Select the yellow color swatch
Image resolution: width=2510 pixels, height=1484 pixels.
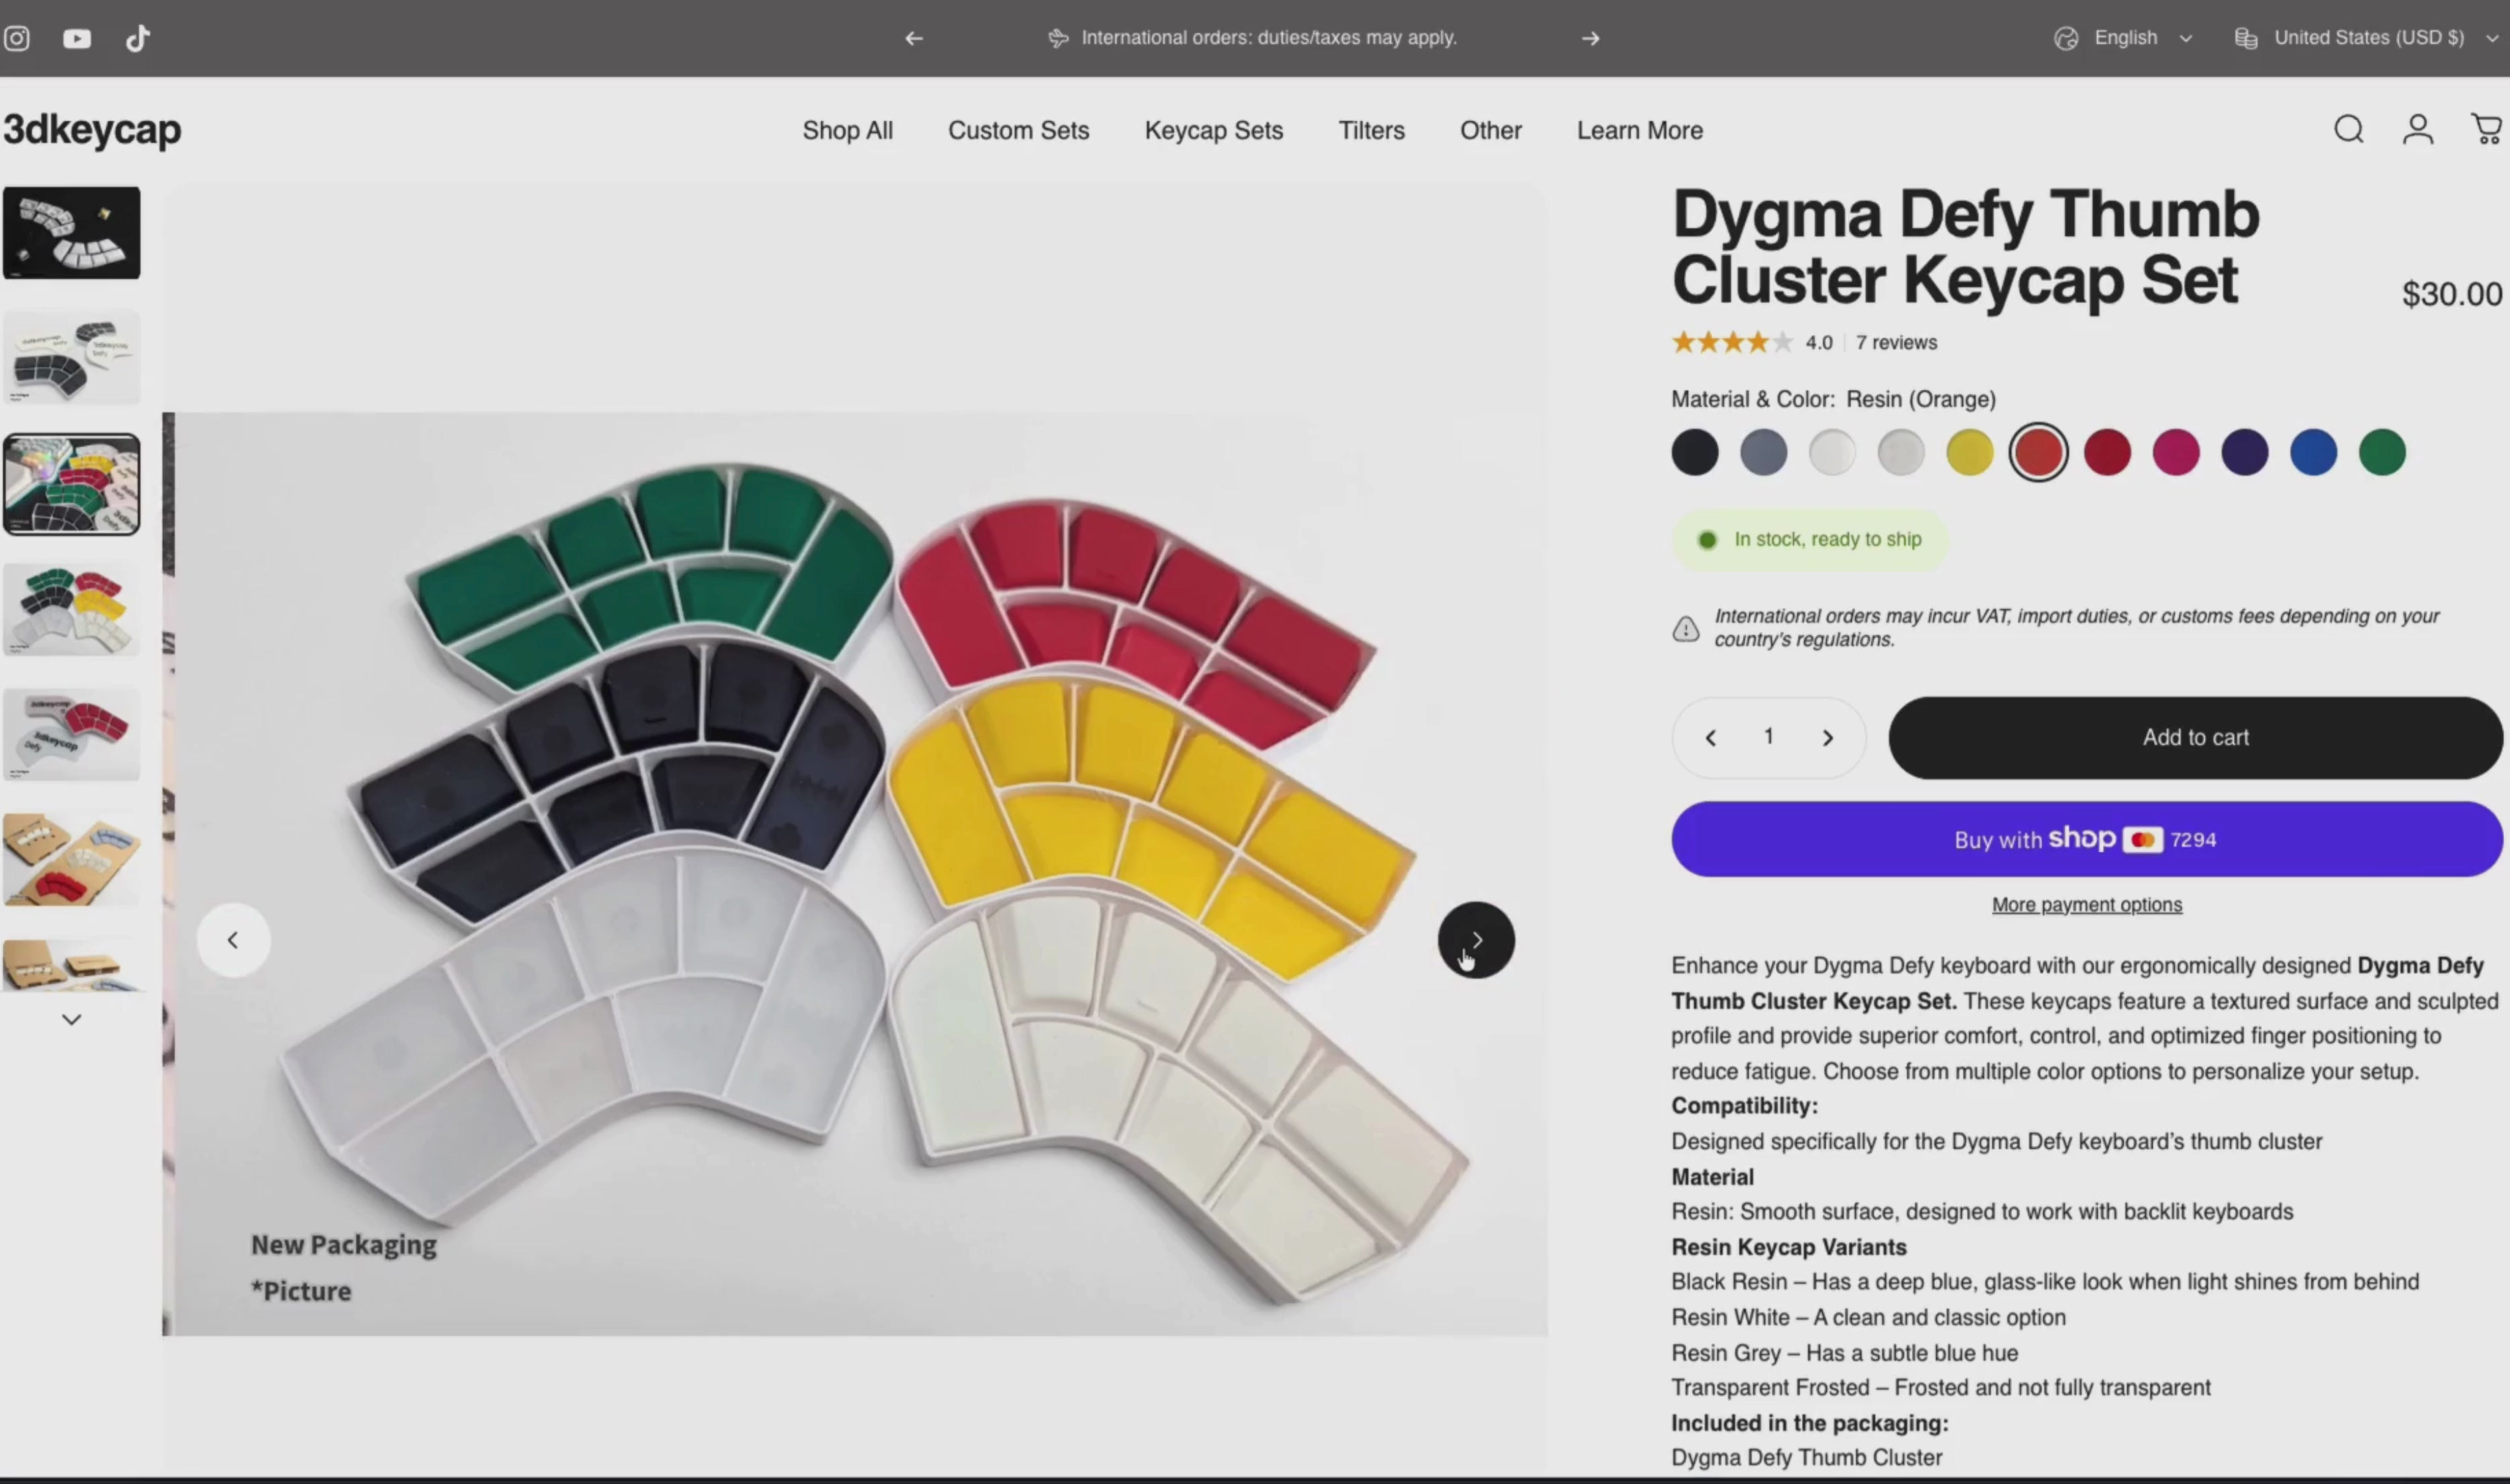pyautogui.click(x=1969, y=452)
